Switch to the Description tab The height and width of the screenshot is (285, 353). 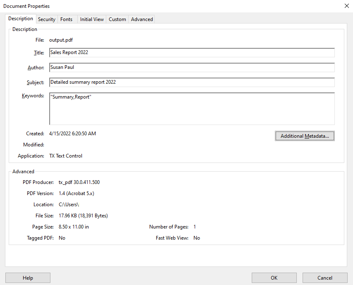pyautogui.click(x=21, y=19)
